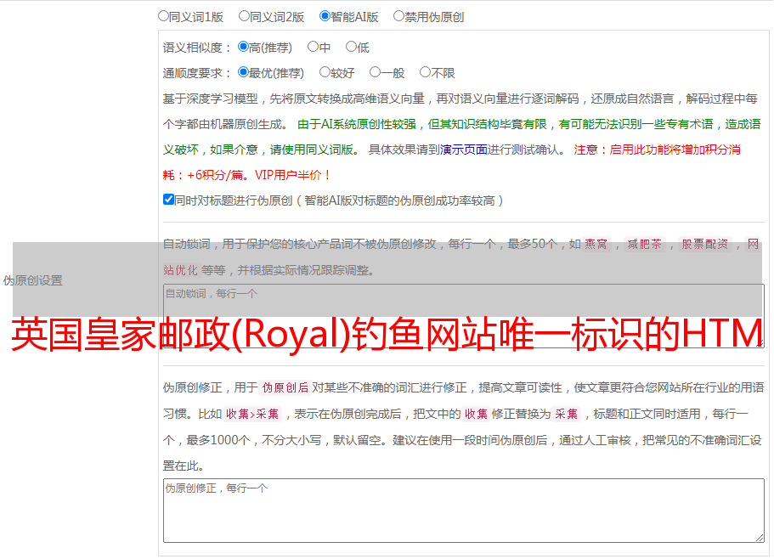Click the 减肥茶 example keyword
Image resolution: width=774 pixels, height=559 pixels.
[644, 244]
